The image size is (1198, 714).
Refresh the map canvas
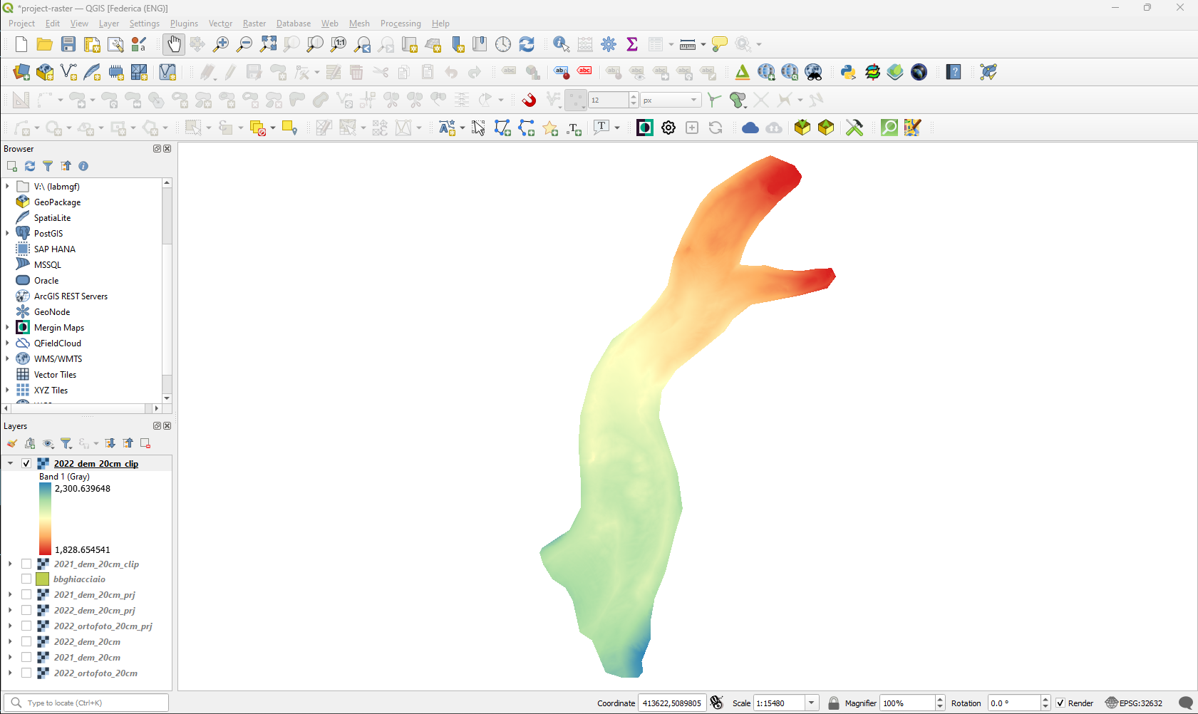(527, 44)
